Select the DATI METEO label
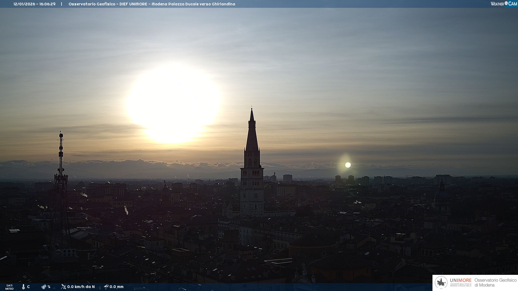The image size is (518, 291). [9, 287]
